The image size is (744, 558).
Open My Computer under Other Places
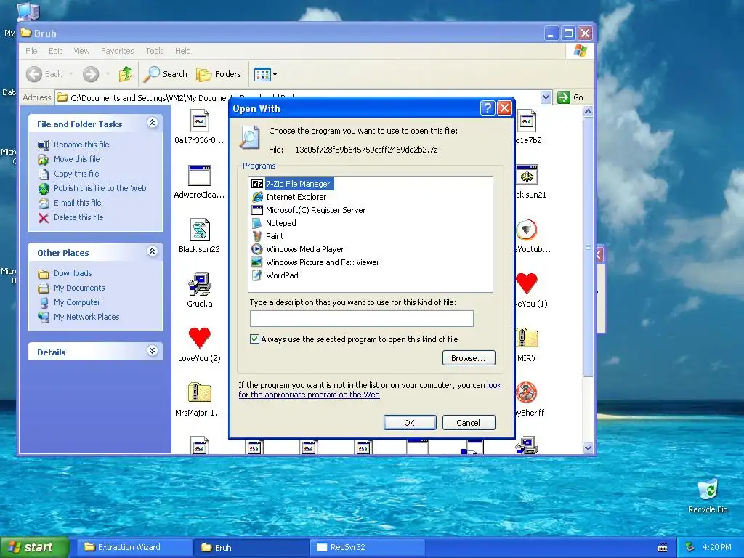pos(77,302)
